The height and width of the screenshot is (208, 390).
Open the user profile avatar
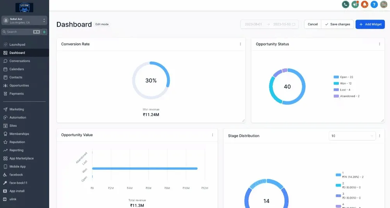coord(384,4)
